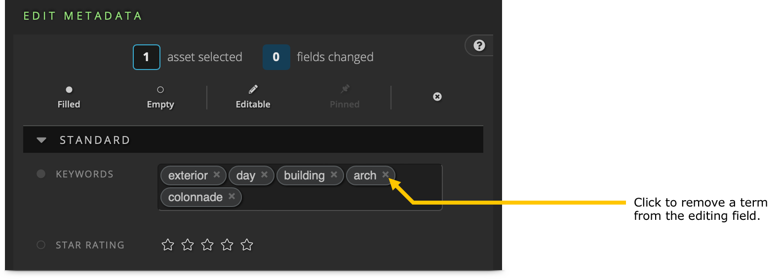Collapse the Standard section triangle
The height and width of the screenshot is (280, 780).
[41, 140]
